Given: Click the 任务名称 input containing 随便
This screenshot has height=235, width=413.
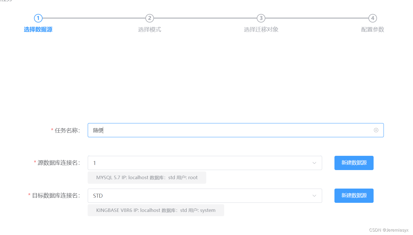Looking at the screenshot, I should (236, 130).
